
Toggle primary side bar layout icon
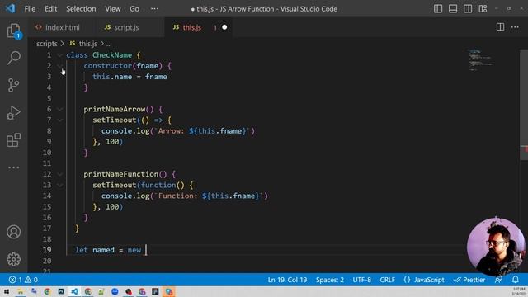tap(438, 9)
